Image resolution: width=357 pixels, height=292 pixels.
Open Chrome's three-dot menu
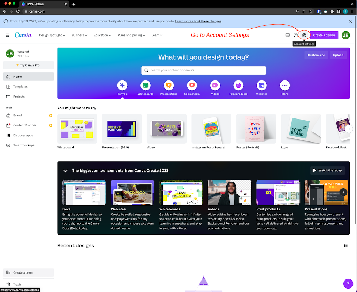click(352, 11)
